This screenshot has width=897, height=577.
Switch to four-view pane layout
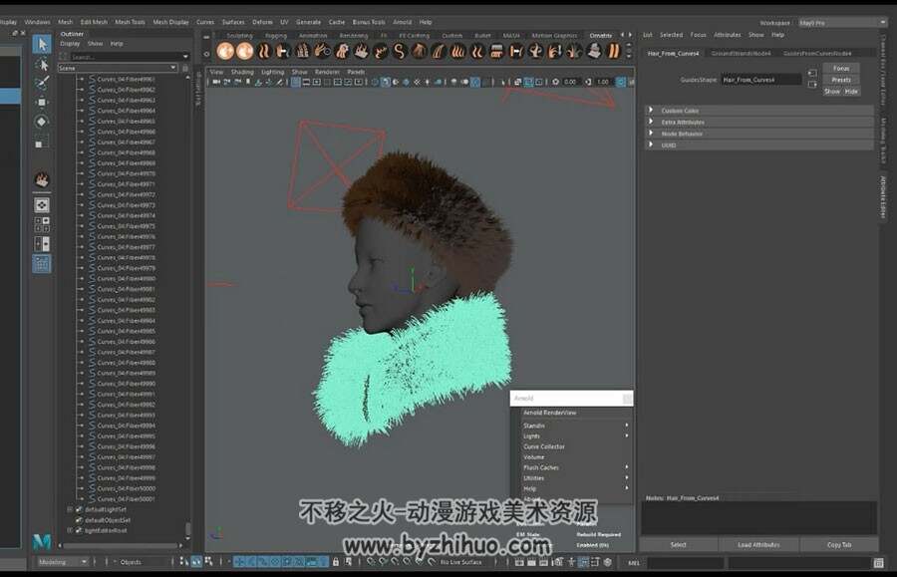pyautogui.click(x=41, y=224)
